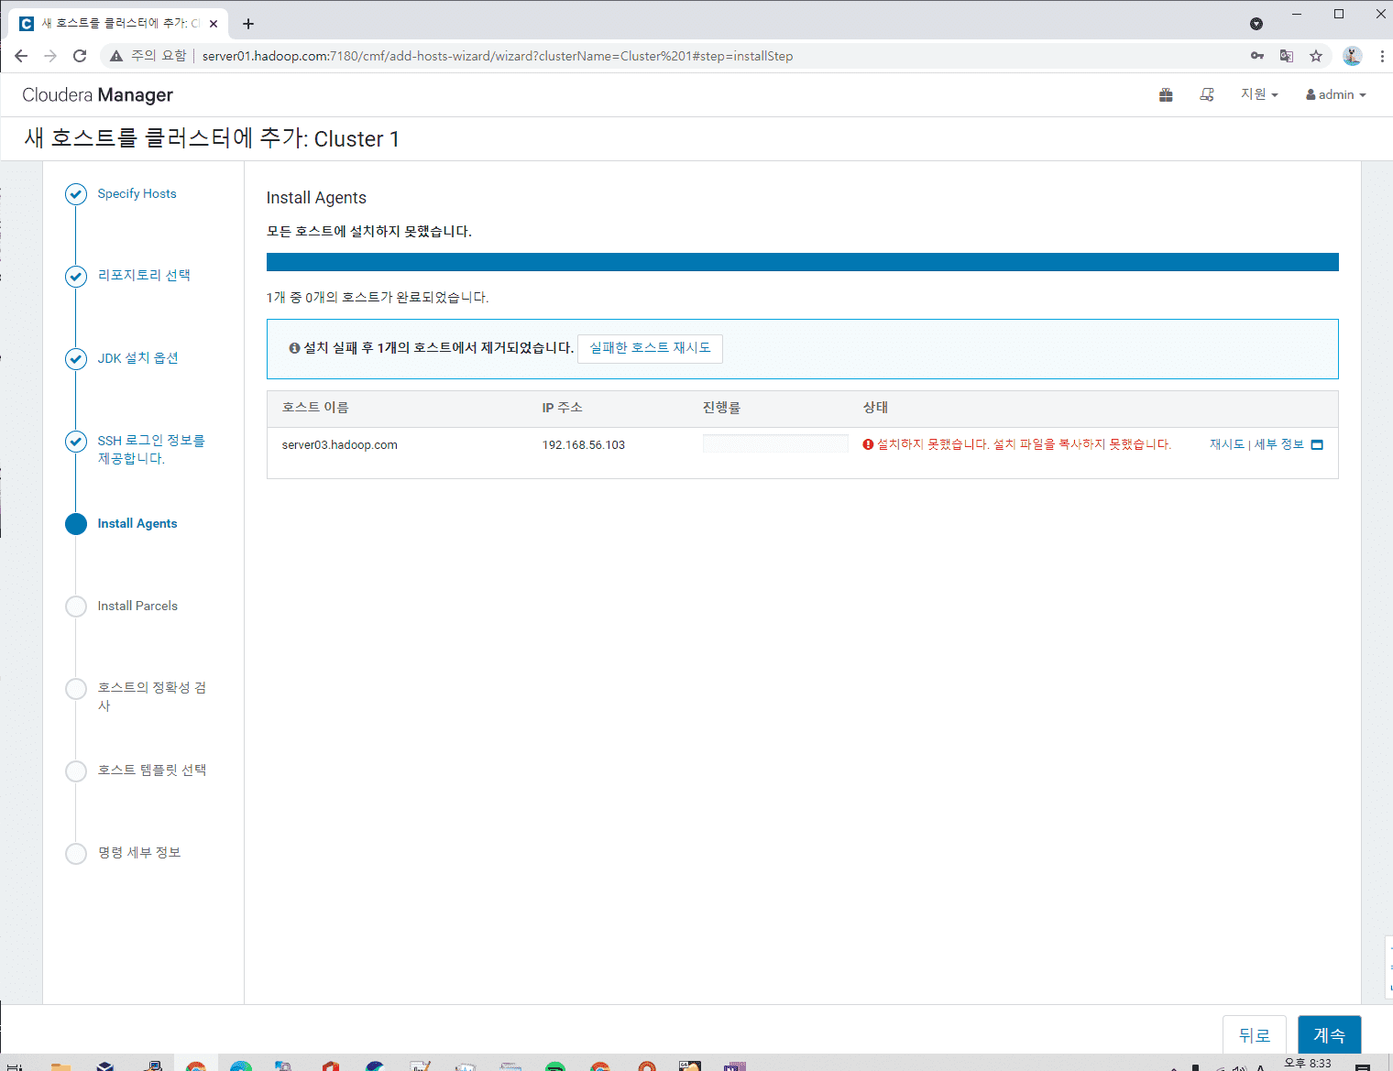1393x1071 pixels.
Task: Open the Chrome three-dot menu
Action: (1382, 56)
